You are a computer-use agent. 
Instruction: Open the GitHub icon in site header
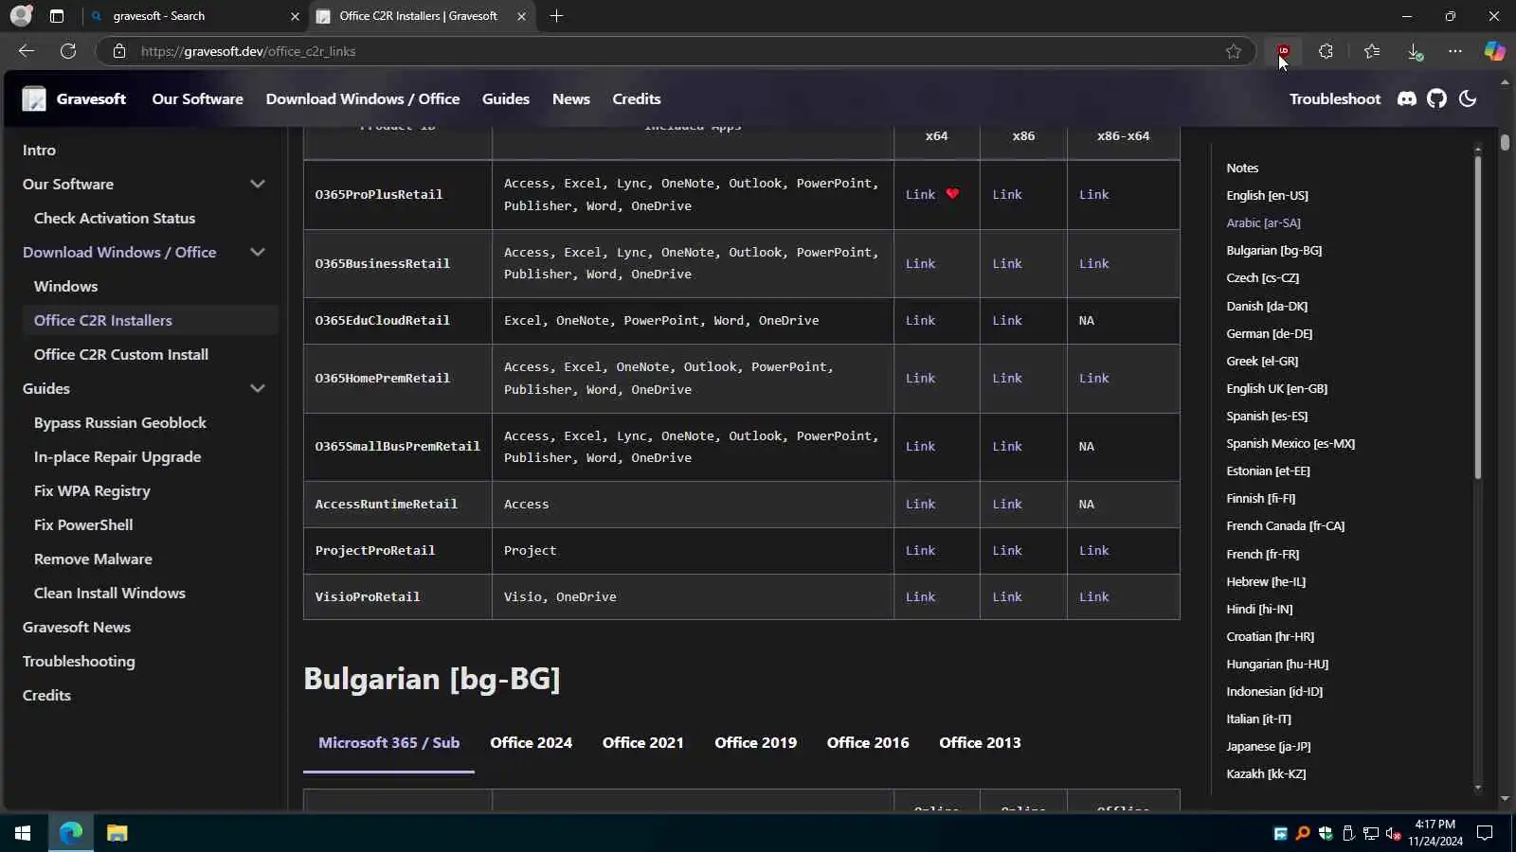click(x=1437, y=98)
